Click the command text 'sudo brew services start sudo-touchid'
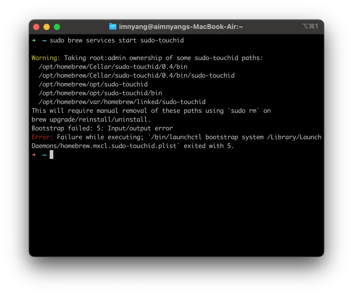Viewport: 353px width, 295px height. tap(117, 40)
